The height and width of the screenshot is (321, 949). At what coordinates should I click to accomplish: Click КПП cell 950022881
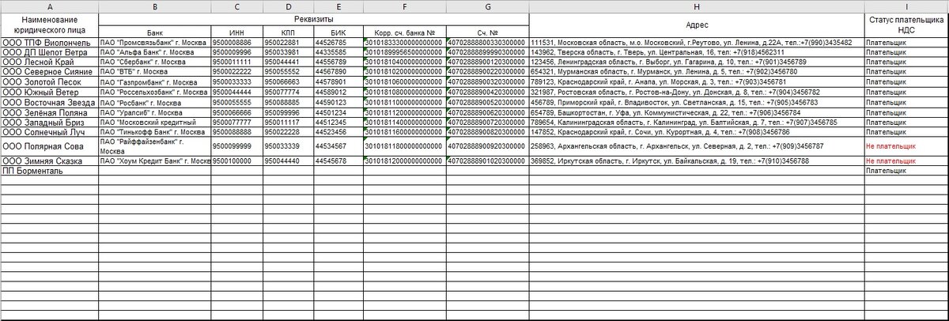click(289, 42)
